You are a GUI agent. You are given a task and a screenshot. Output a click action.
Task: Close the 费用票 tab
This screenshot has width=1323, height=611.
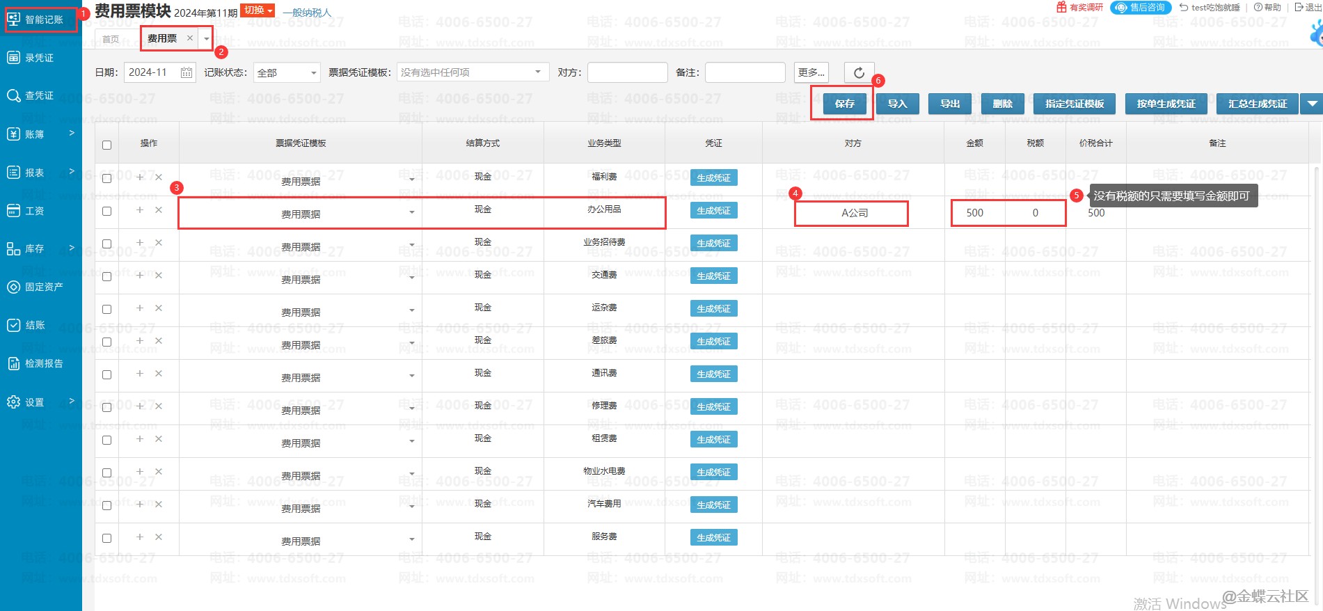pos(189,38)
